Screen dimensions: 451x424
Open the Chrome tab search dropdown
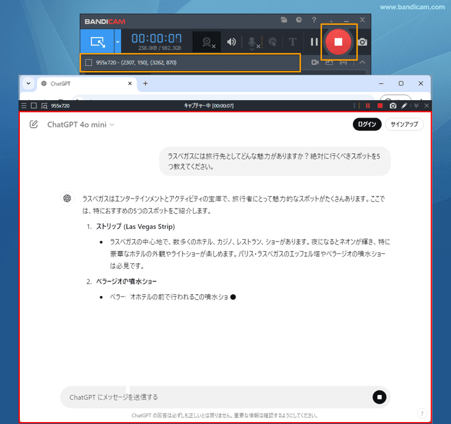click(28, 83)
